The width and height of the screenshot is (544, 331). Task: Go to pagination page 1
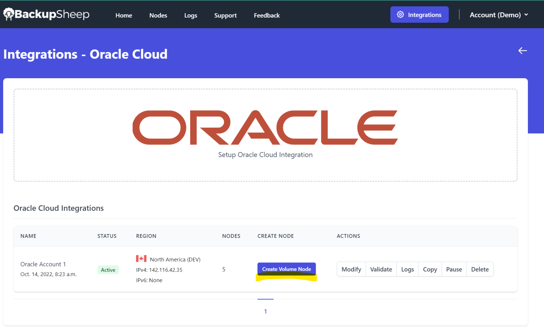[266, 311]
